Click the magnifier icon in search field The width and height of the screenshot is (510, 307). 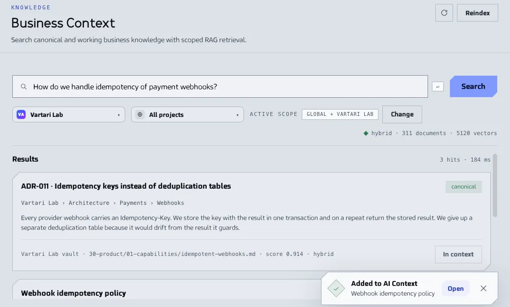click(24, 86)
